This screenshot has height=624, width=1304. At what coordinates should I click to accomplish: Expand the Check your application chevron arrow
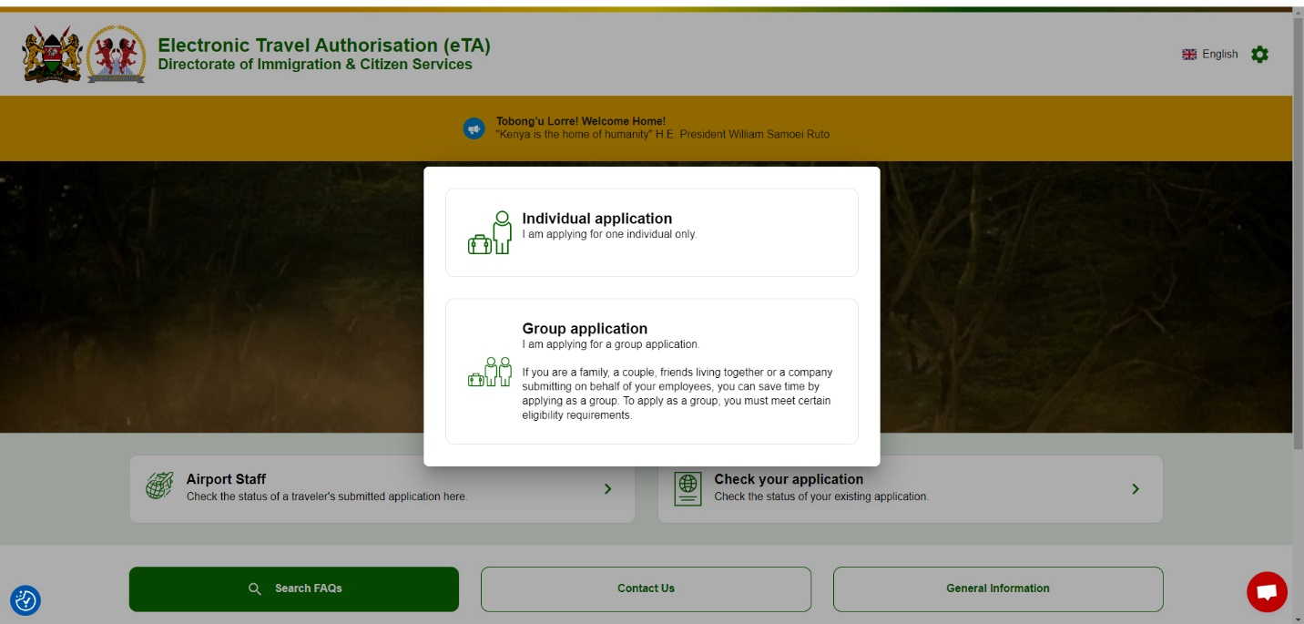tap(1136, 489)
